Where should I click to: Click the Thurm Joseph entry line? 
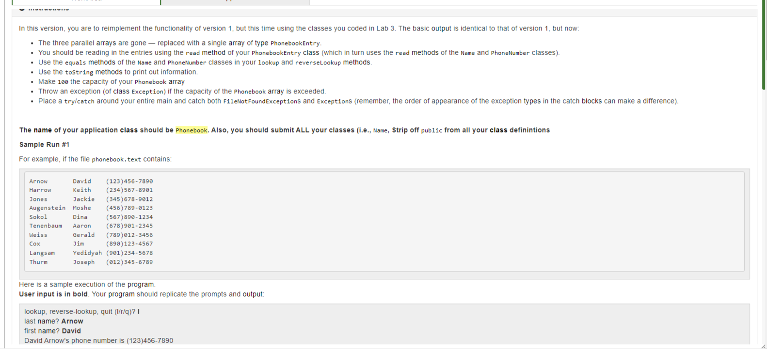(x=91, y=262)
